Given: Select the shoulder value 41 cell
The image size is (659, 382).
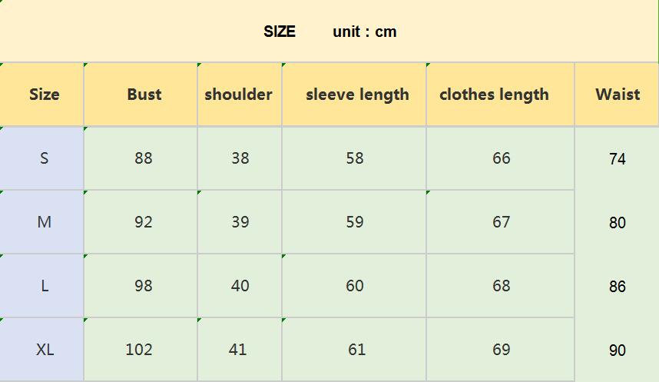Looking at the screenshot, I should [238, 350].
